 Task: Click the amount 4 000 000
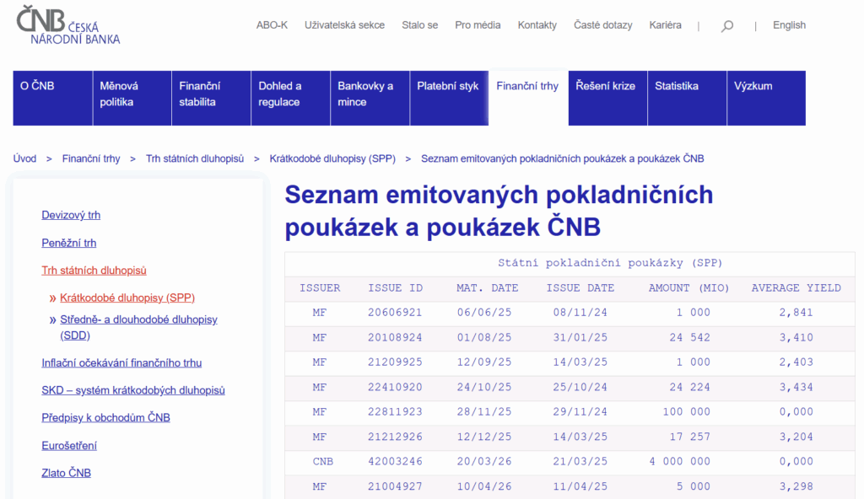coord(679,462)
